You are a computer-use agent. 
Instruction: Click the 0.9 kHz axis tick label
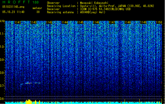[x=2, y=60]
